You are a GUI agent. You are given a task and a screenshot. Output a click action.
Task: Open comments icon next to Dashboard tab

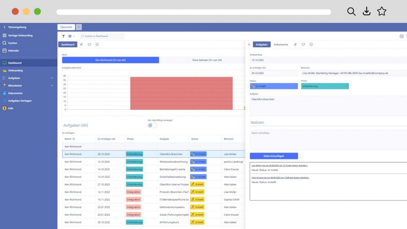tap(89, 44)
